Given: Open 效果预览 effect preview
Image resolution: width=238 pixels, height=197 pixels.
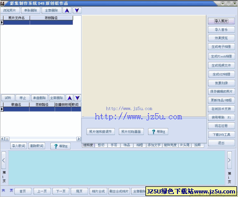Looking at the screenshot, I should pyautogui.click(x=221, y=38).
